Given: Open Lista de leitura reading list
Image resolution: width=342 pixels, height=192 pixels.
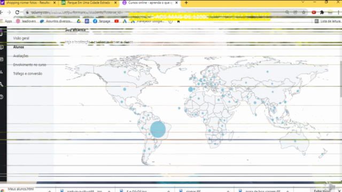Looking at the screenshot, I should [328, 21].
